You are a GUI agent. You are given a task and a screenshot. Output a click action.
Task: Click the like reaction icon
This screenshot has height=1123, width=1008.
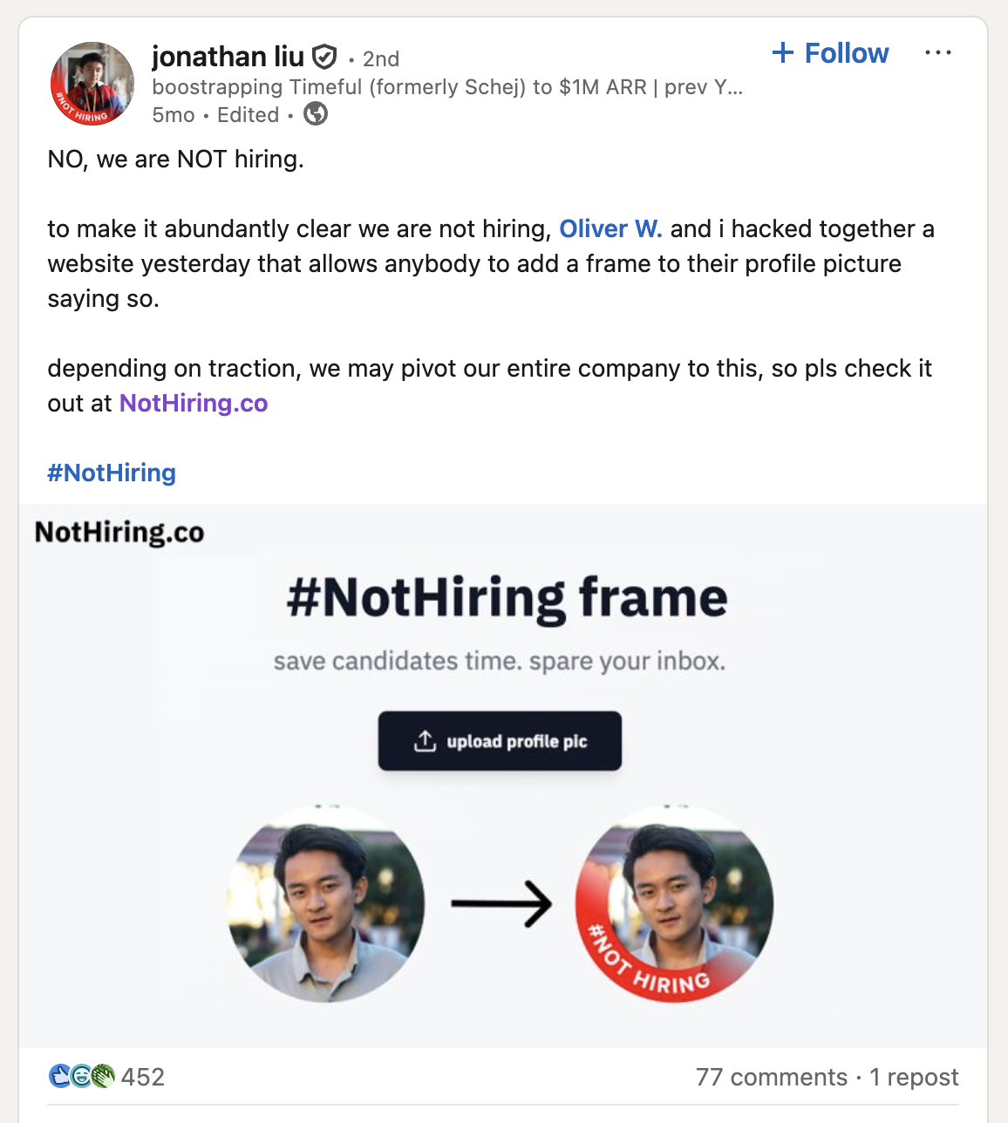tap(59, 1077)
